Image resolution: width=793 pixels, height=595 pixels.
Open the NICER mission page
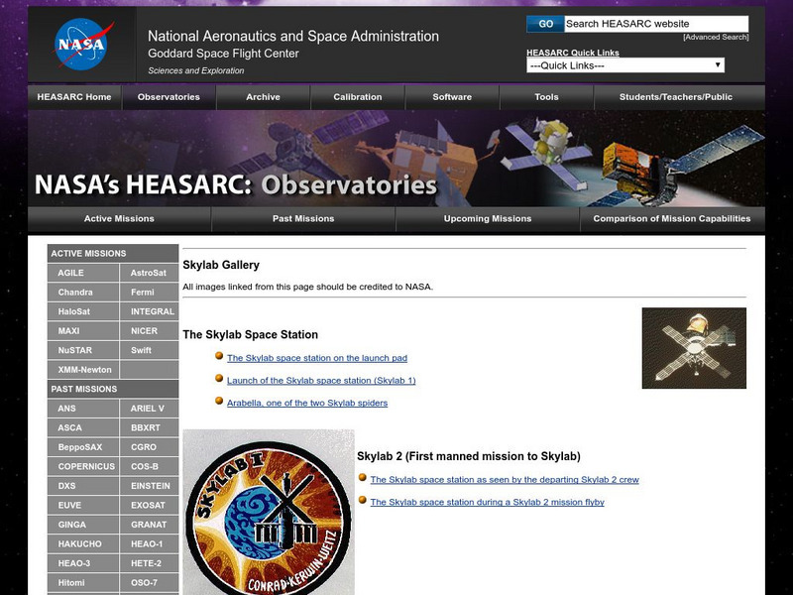150,330
